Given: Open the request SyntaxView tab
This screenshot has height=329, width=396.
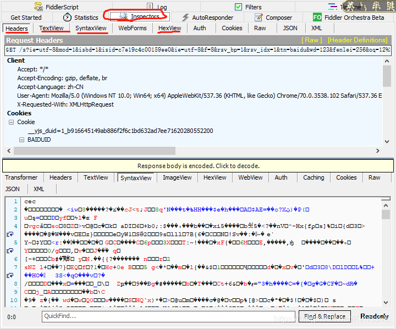Looking at the screenshot, I should pyautogui.click(x=91, y=28).
